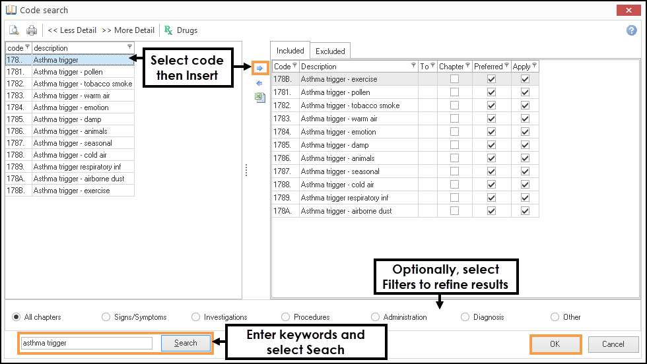Open the help question mark icon

click(x=631, y=30)
